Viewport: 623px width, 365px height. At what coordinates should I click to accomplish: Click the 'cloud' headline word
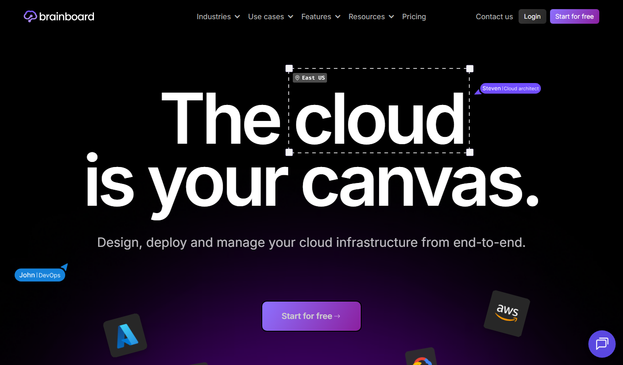(x=379, y=119)
